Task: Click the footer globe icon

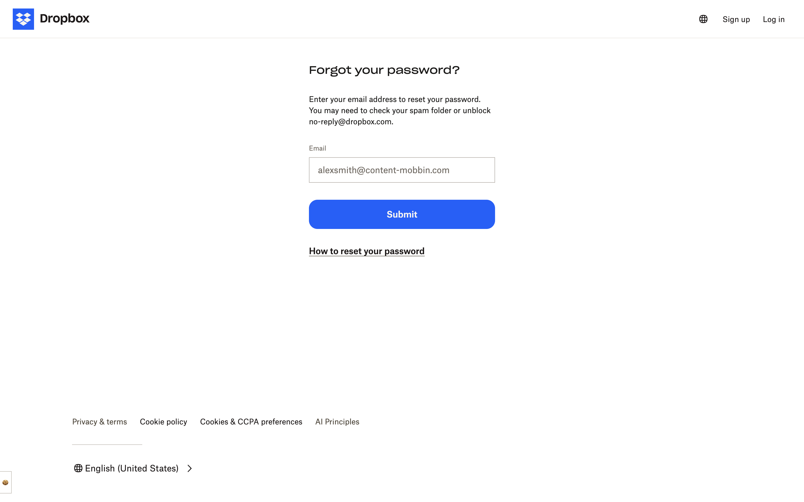Action: pyautogui.click(x=78, y=468)
